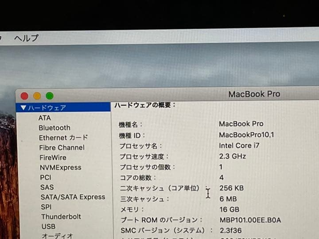
Task: Click the ブート ROM のバージョン label
Action: point(162,220)
